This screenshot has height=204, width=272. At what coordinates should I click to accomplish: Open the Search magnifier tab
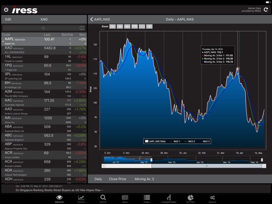(x=103, y=199)
